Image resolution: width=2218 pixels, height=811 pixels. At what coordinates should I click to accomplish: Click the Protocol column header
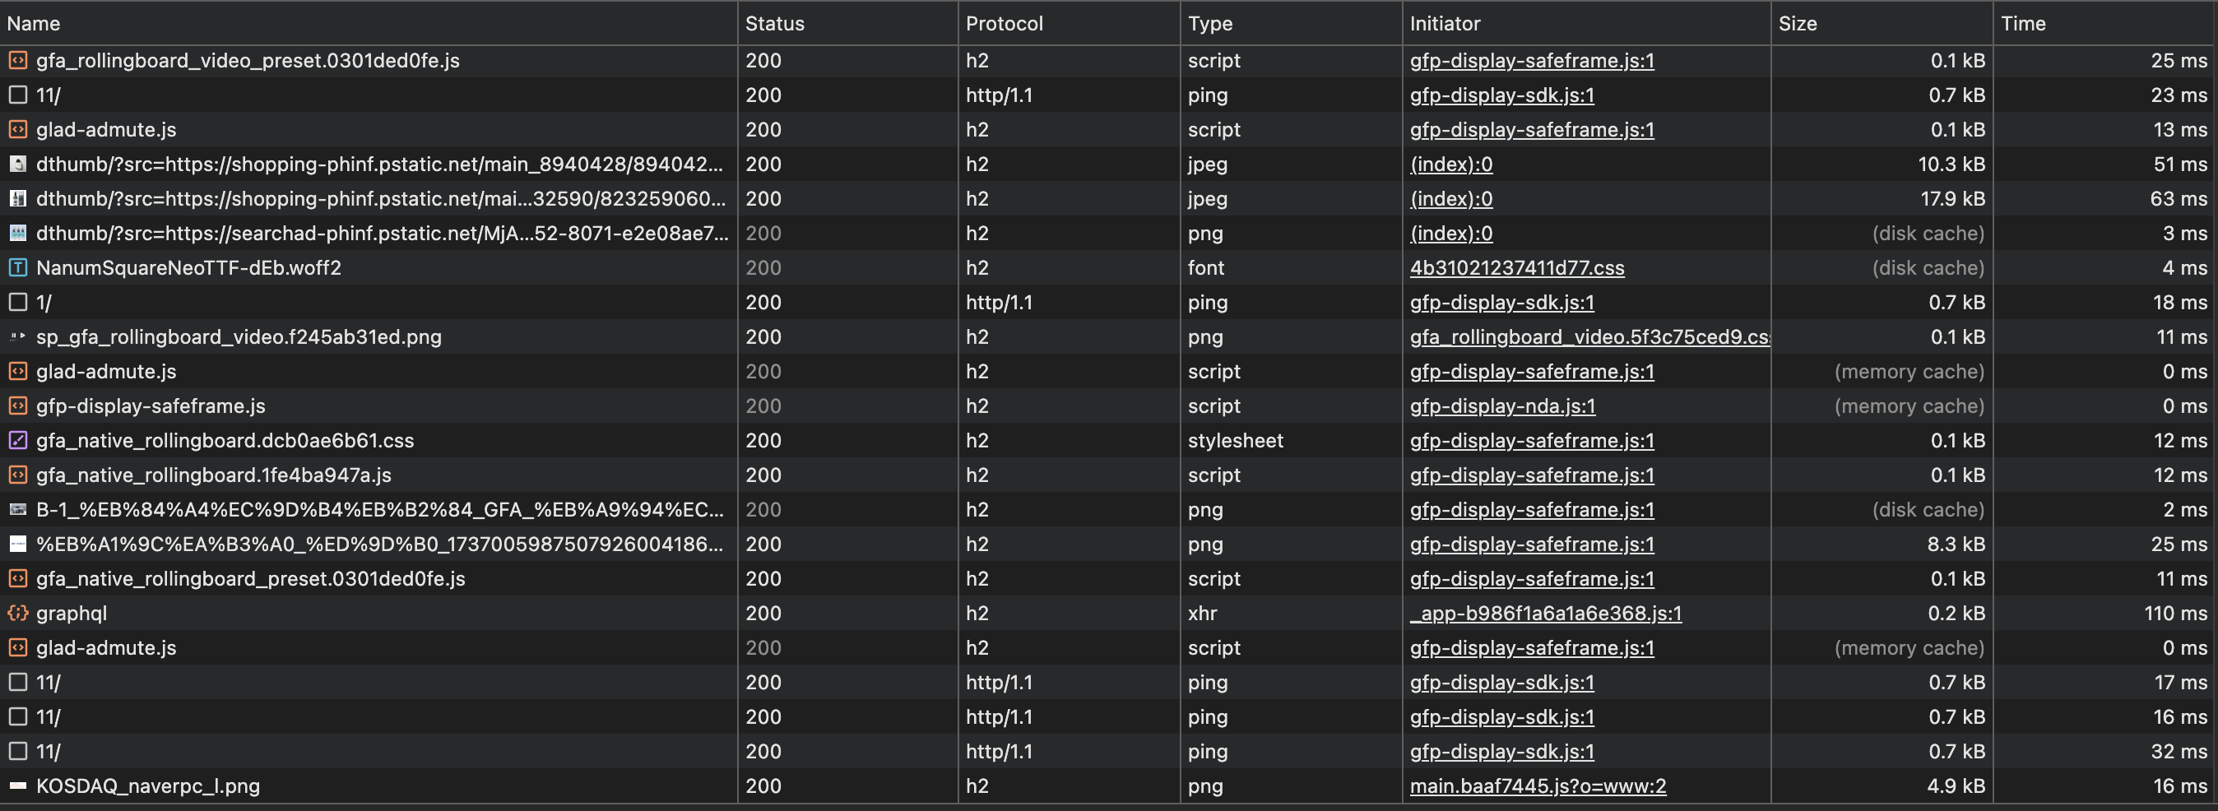[1004, 23]
